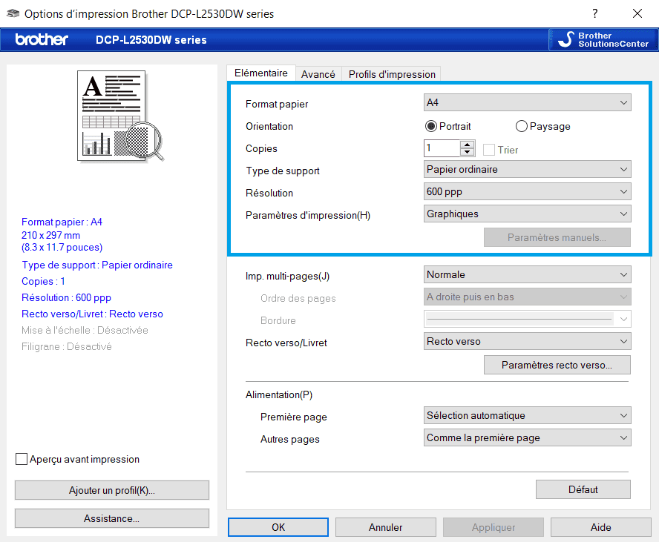This screenshot has width=659, height=542.
Task: Open the Recto verso/Livret dropdown
Action: coord(527,341)
